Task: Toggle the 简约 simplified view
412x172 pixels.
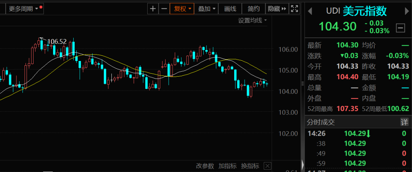Action: click(x=254, y=9)
